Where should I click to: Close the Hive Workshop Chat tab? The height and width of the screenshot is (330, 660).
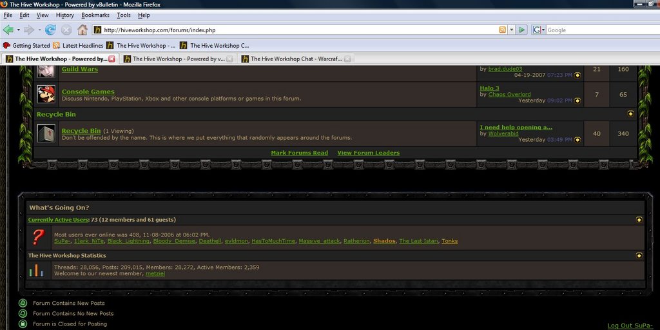click(347, 59)
